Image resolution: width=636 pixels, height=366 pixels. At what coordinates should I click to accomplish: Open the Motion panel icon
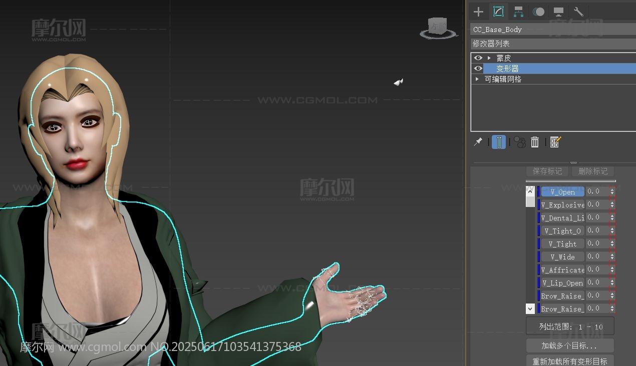[x=538, y=11]
